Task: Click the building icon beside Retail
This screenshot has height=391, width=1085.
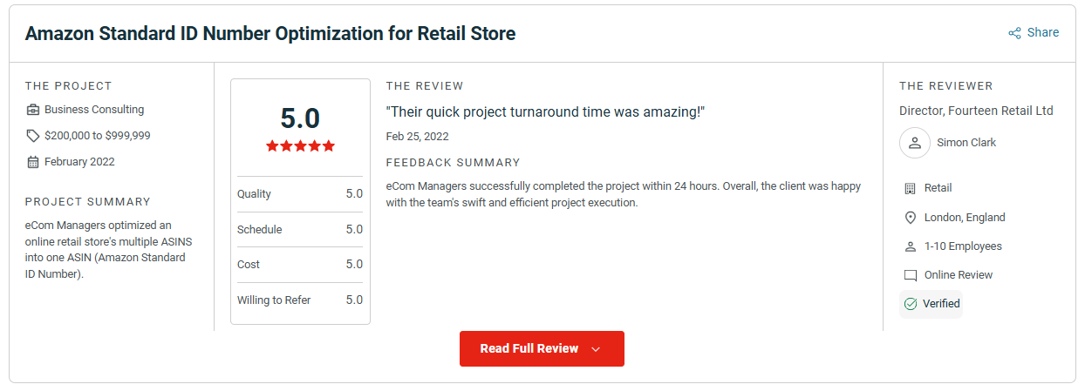Action: [x=911, y=188]
